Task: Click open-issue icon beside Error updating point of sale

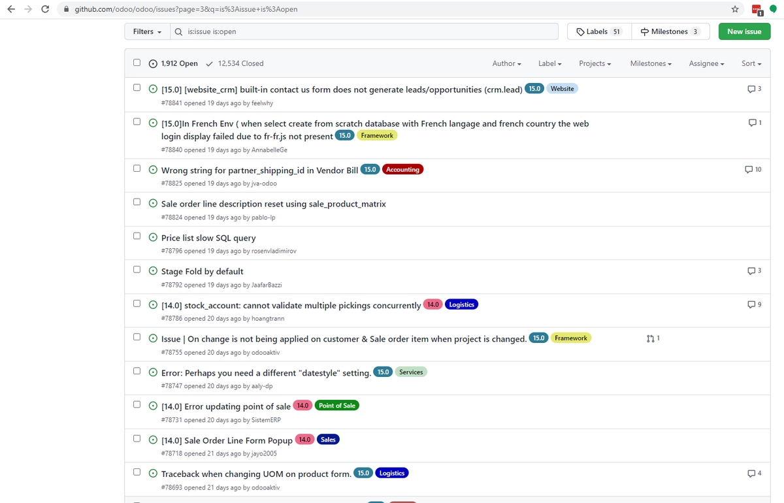Action: point(153,406)
